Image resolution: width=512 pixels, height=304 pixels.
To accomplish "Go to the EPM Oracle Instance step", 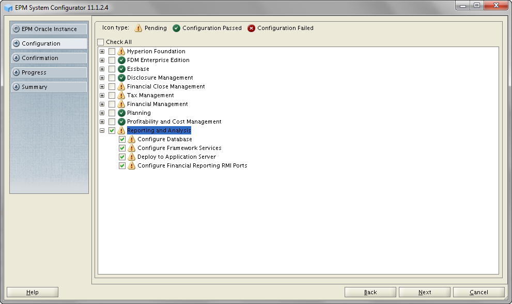I will coord(49,29).
